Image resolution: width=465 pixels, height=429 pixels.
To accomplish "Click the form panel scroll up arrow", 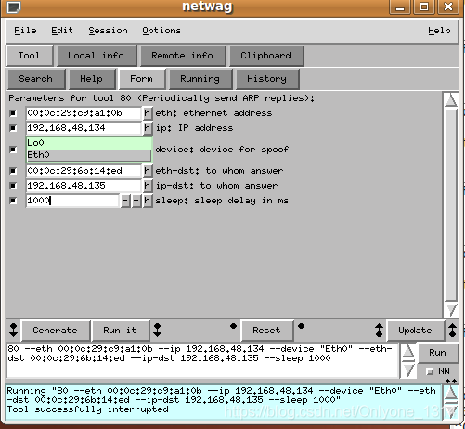I will tap(451, 99).
